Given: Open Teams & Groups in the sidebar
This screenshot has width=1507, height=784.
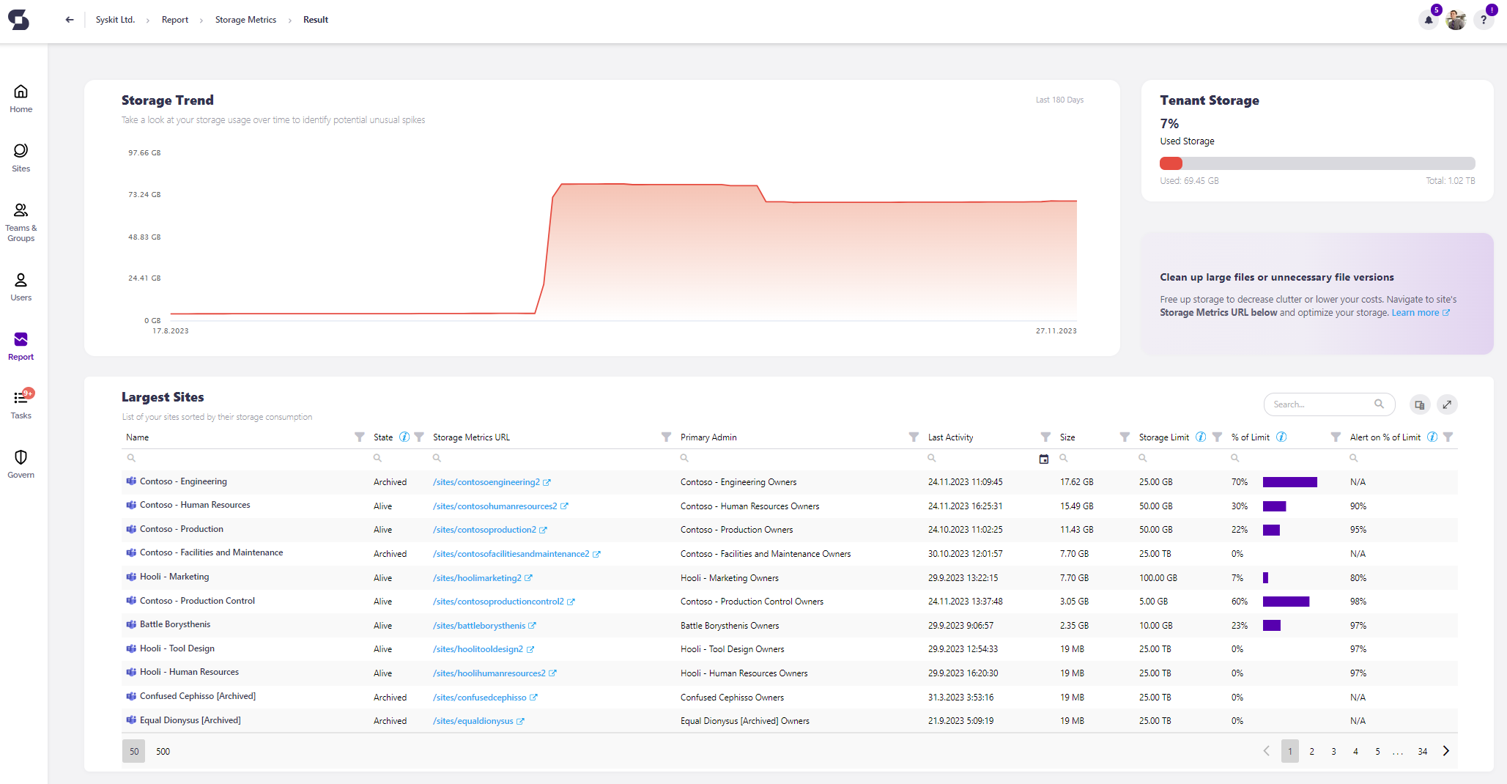Looking at the screenshot, I should point(21,223).
